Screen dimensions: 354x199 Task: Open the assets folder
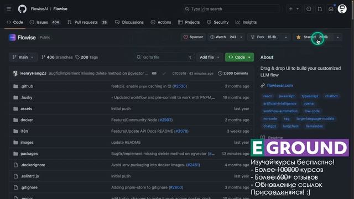point(26,109)
